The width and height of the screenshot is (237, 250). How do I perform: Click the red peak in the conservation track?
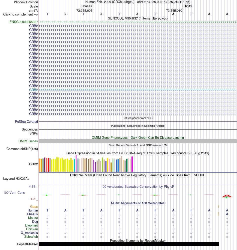227,196
